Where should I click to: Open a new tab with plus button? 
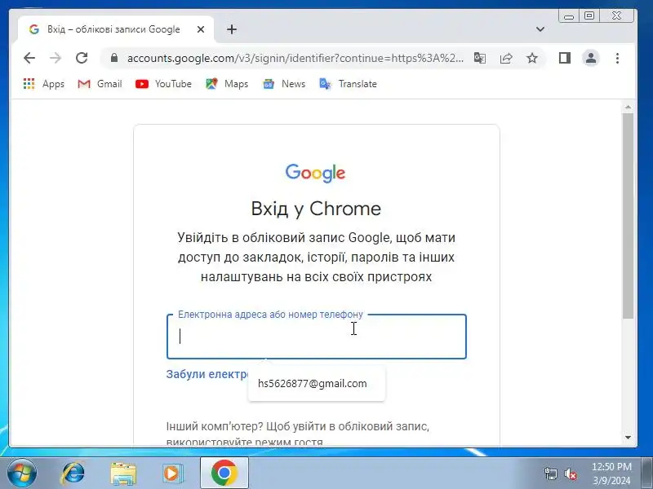[x=232, y=29]
